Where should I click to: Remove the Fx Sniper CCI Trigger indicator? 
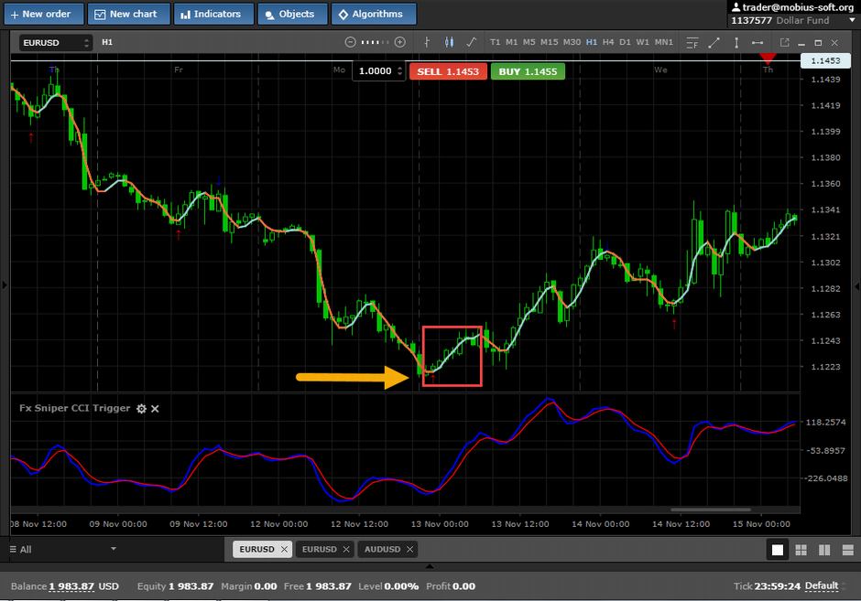(x=155, y=409)
